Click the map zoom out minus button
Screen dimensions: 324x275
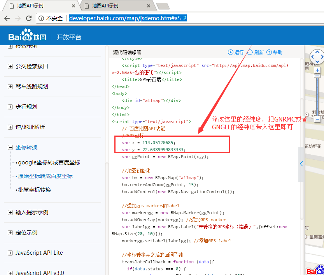pyautogui.click(x=318, y=119)
